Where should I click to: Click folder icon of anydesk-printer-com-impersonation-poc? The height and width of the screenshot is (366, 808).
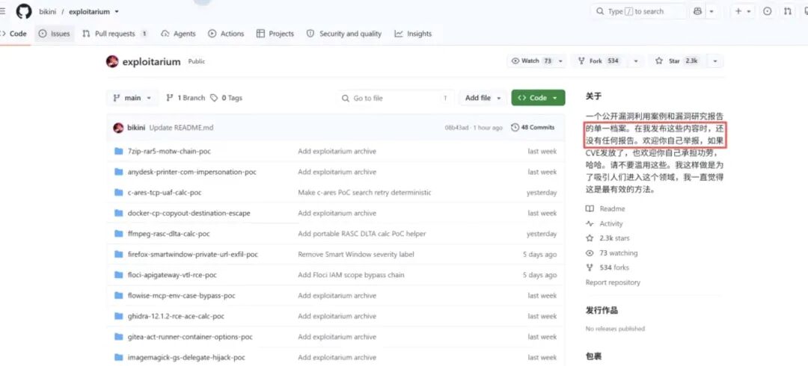pyautogui.click(x=118, y=172)
